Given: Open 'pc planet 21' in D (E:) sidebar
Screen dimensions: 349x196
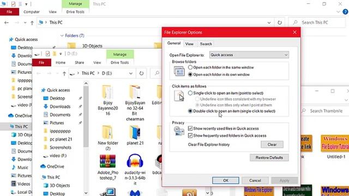Looking at the screenshot, I should [x=58, y=139].
